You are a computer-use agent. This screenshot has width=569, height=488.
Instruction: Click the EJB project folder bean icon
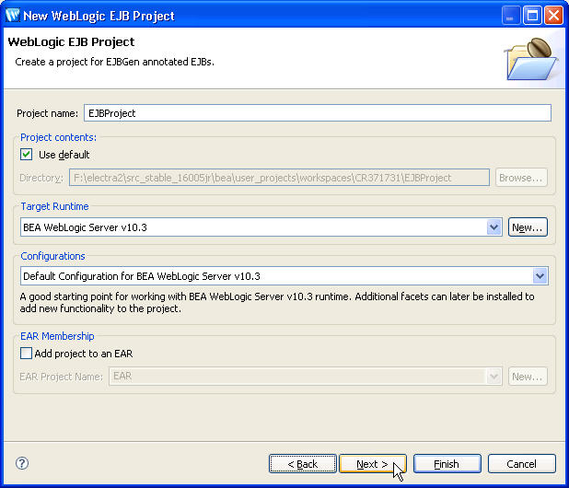[532, 59]
